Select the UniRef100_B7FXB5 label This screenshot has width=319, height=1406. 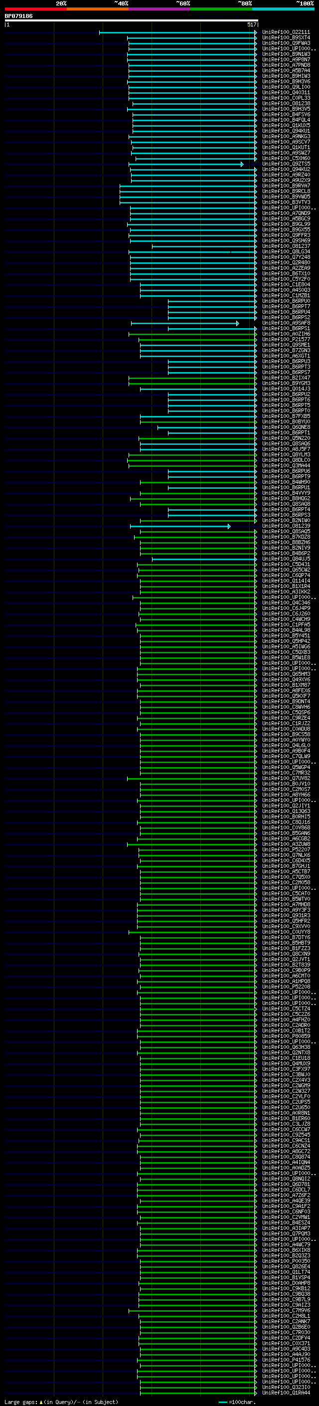(x=286, y=416)
